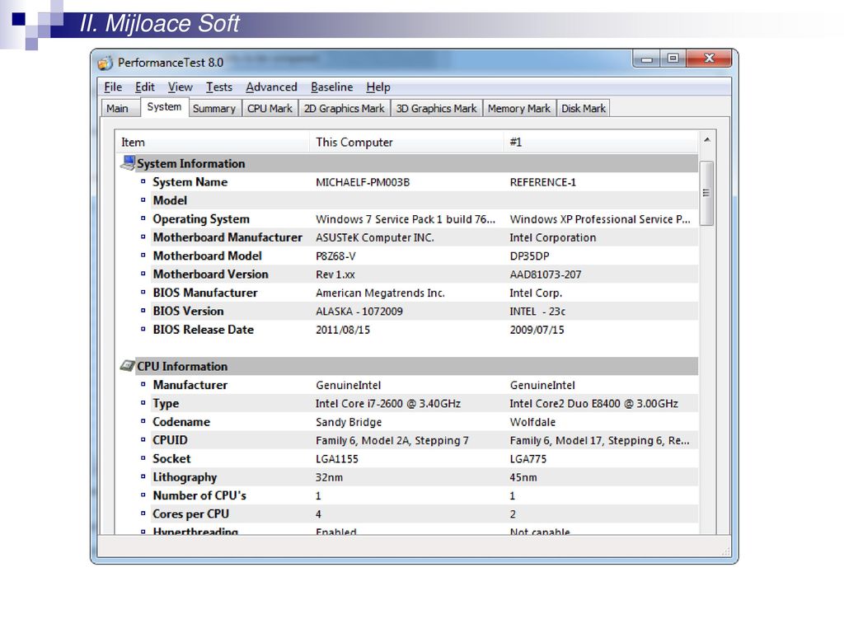The width and height of the screenshot is (844, 633).
Task: Select the Cores per CPU row label
Action: point(191,514)
